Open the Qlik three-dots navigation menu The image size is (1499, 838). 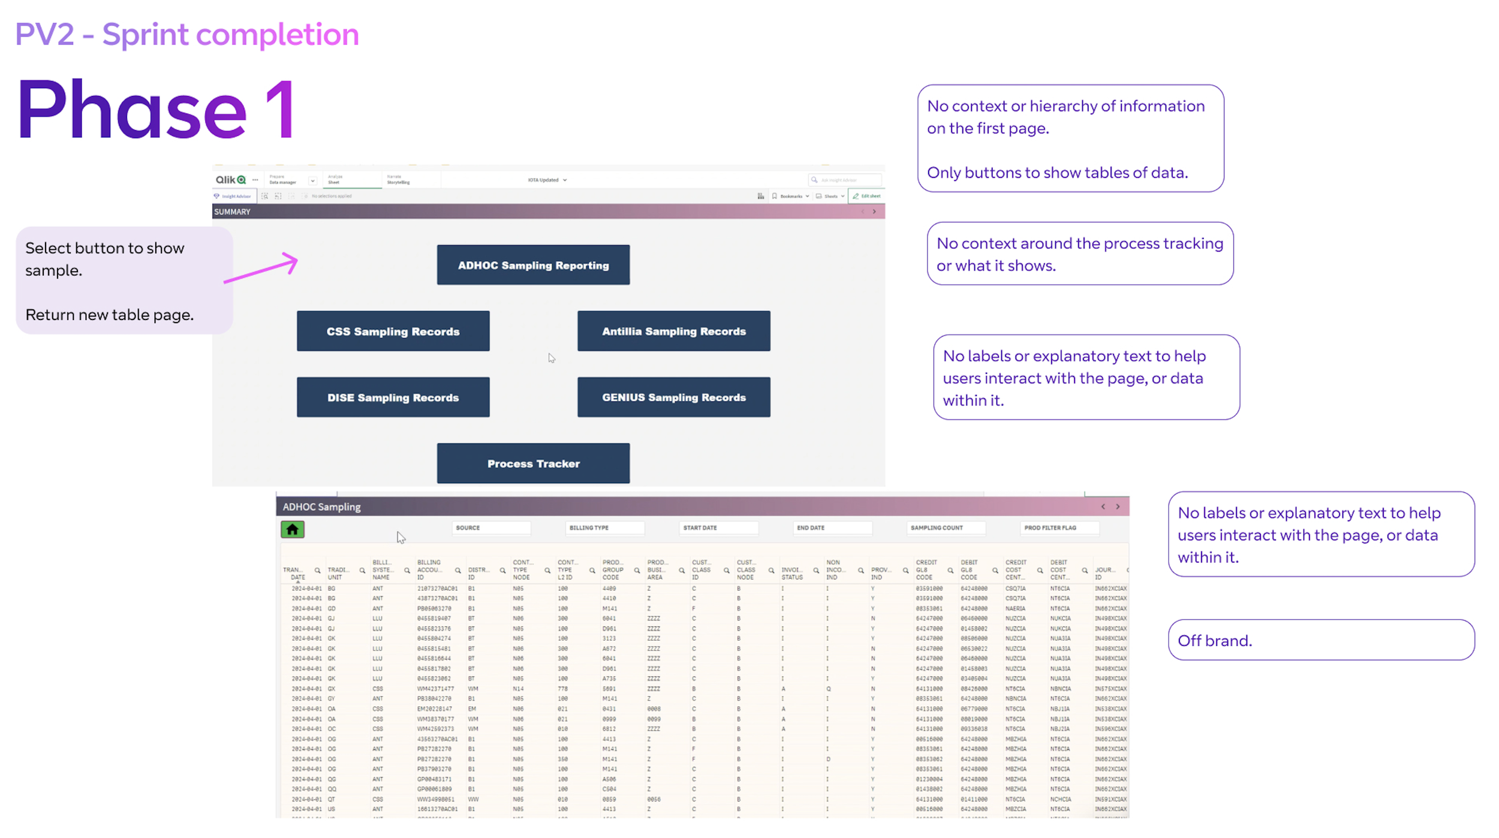point(255,180)
